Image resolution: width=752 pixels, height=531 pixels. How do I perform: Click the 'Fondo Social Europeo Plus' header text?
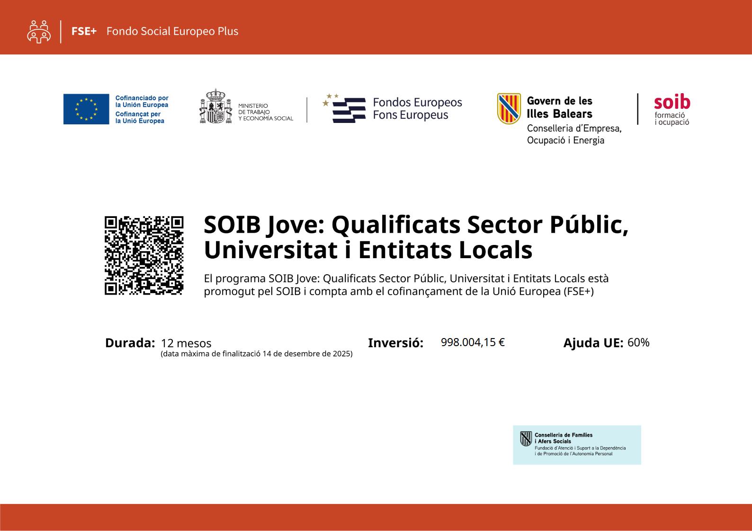(172, 31)
